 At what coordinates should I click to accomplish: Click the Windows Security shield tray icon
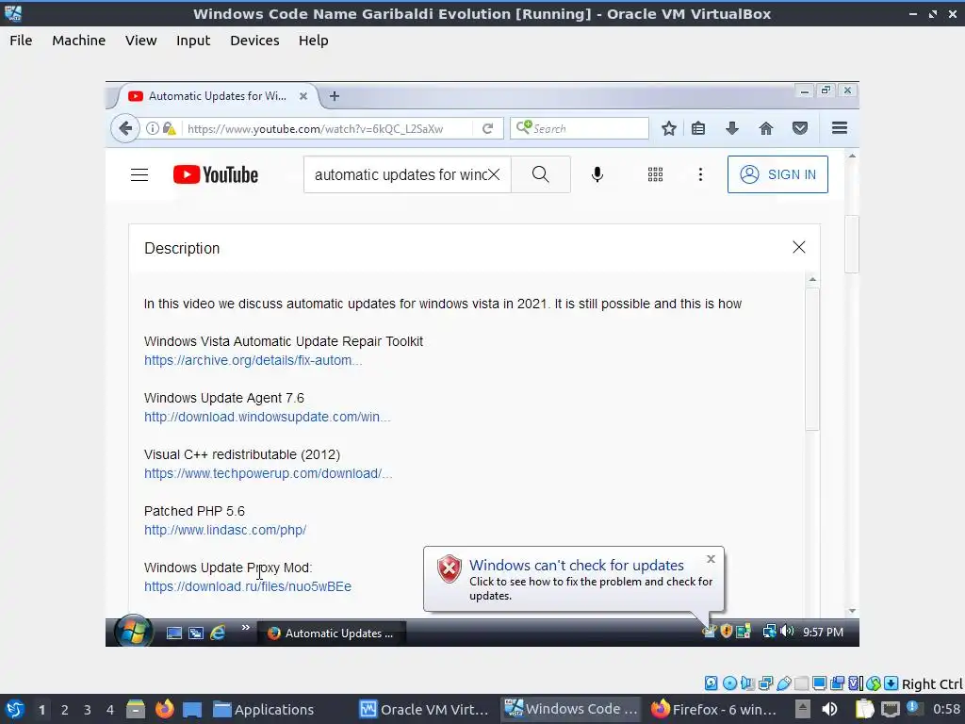click(x=727, y=631)
